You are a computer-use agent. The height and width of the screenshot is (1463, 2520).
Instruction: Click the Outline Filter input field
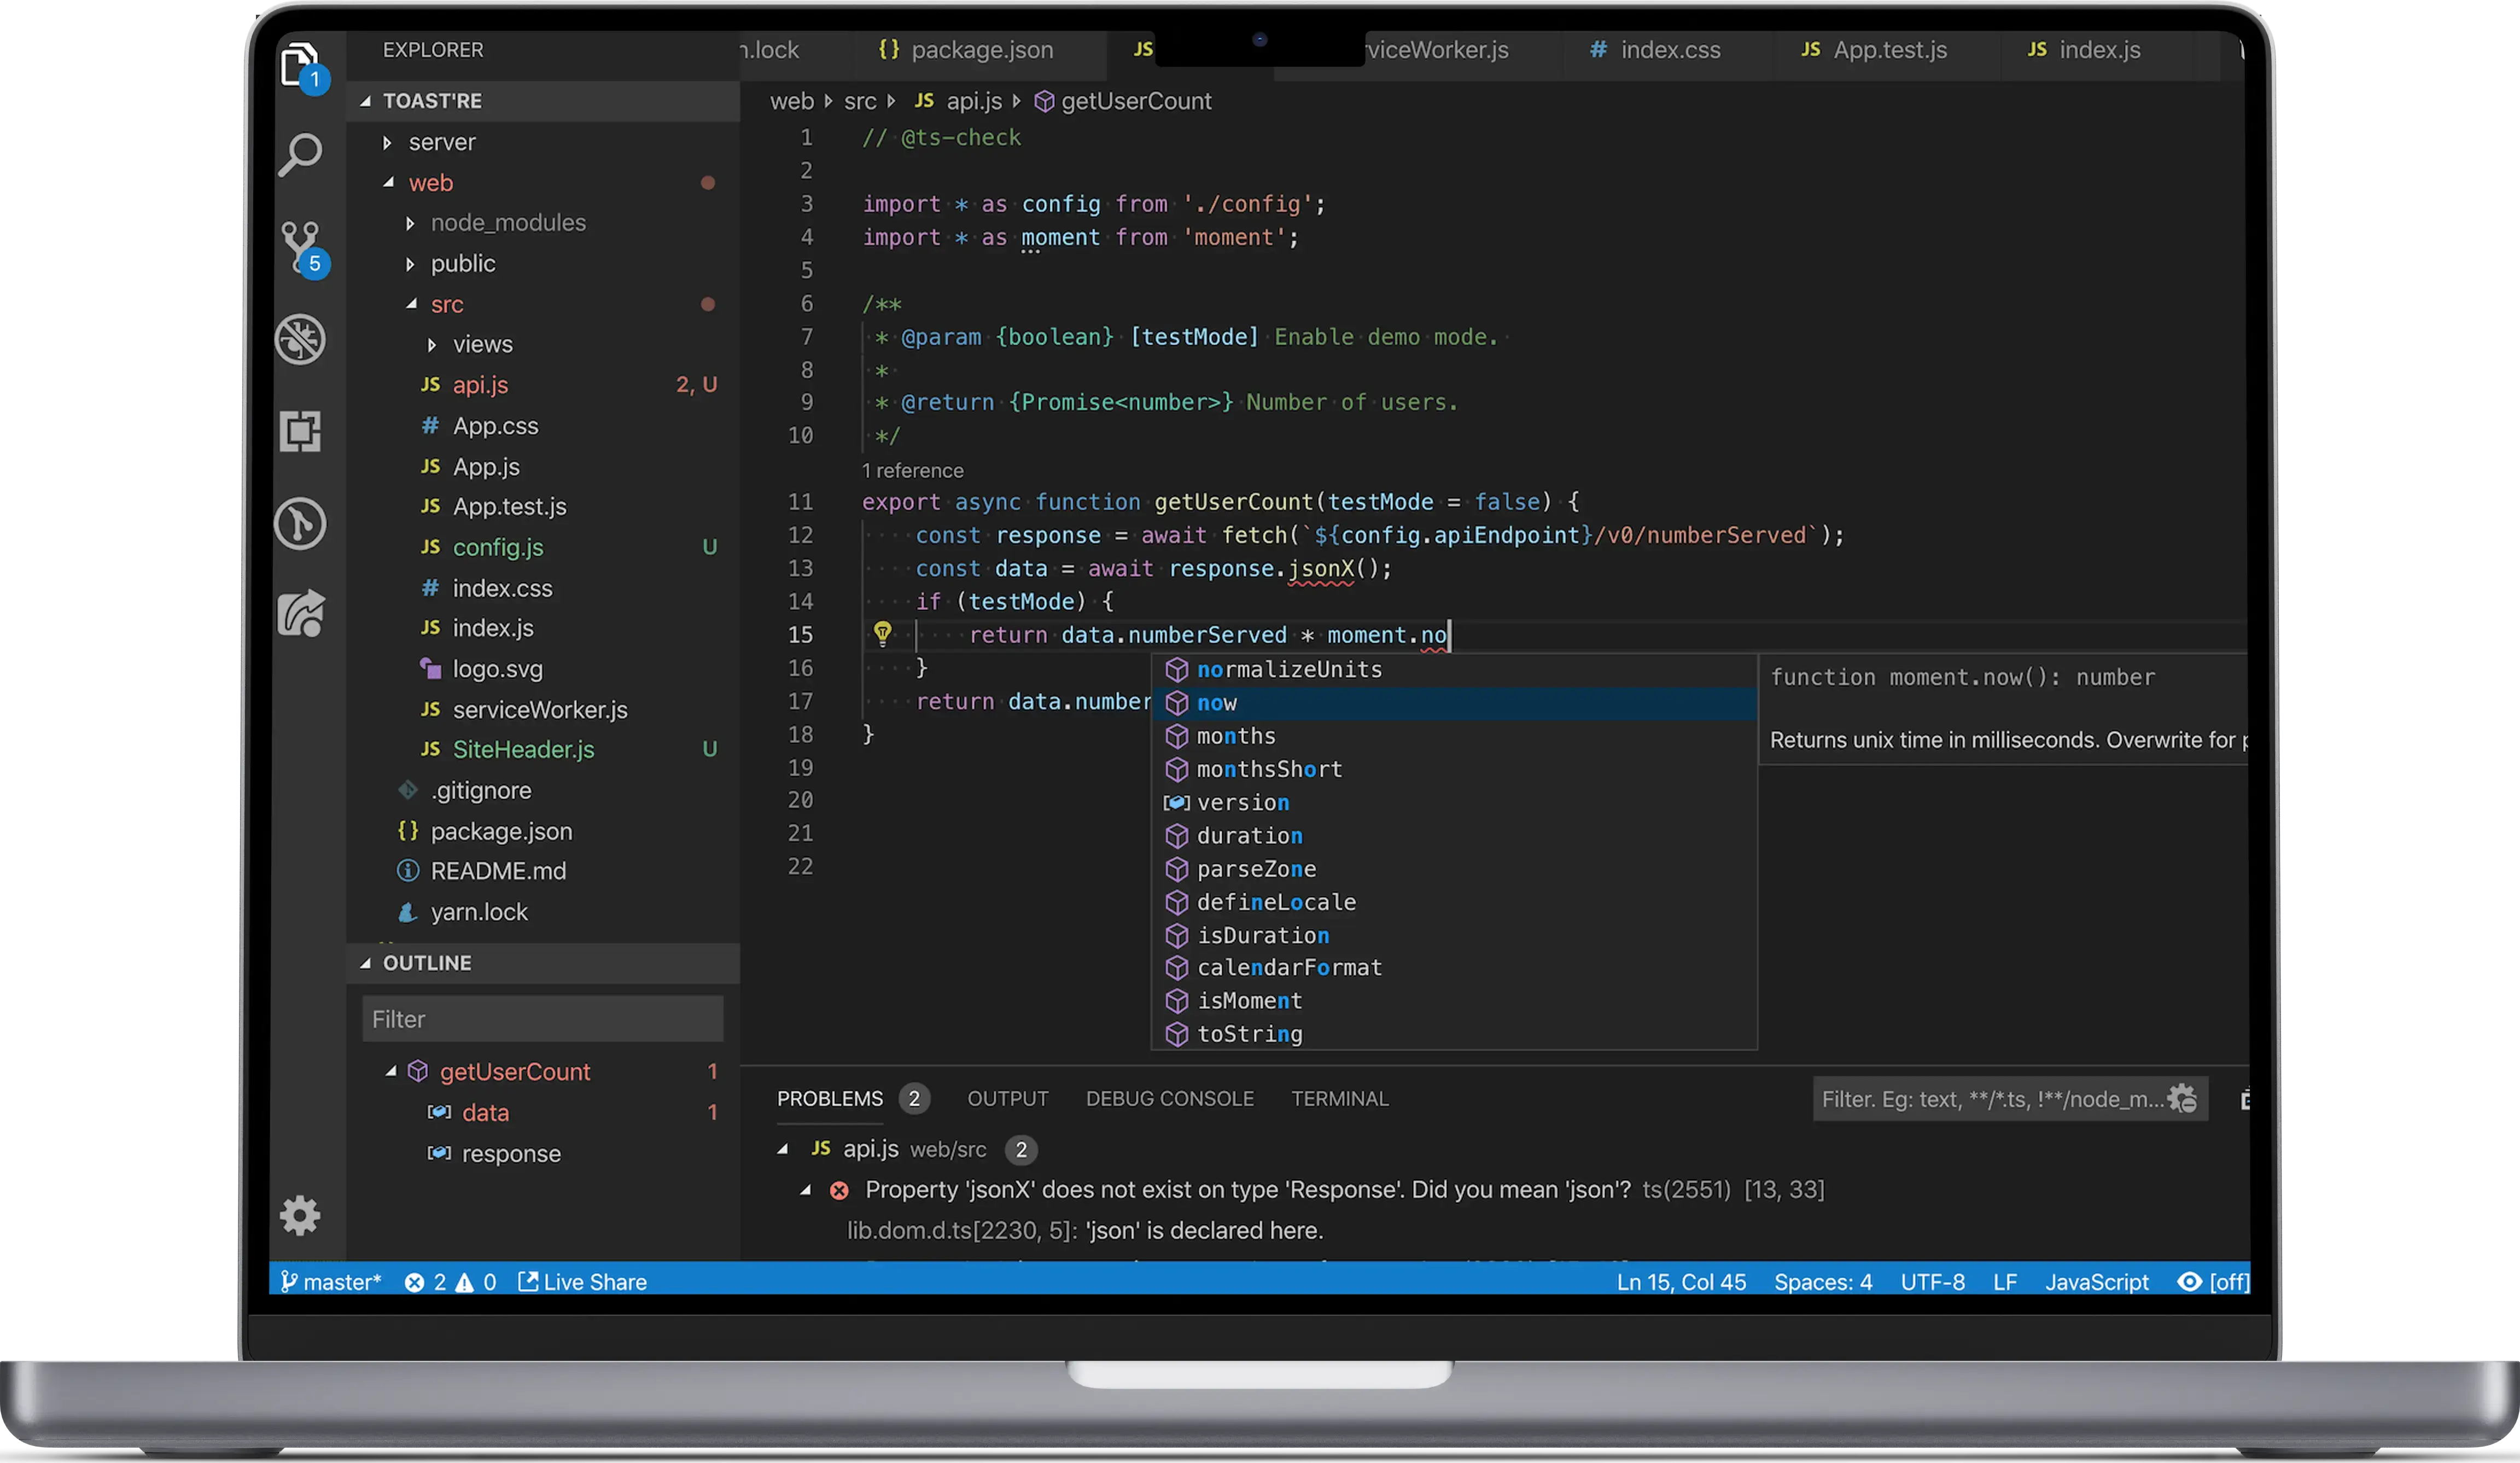coord(542,1019)
